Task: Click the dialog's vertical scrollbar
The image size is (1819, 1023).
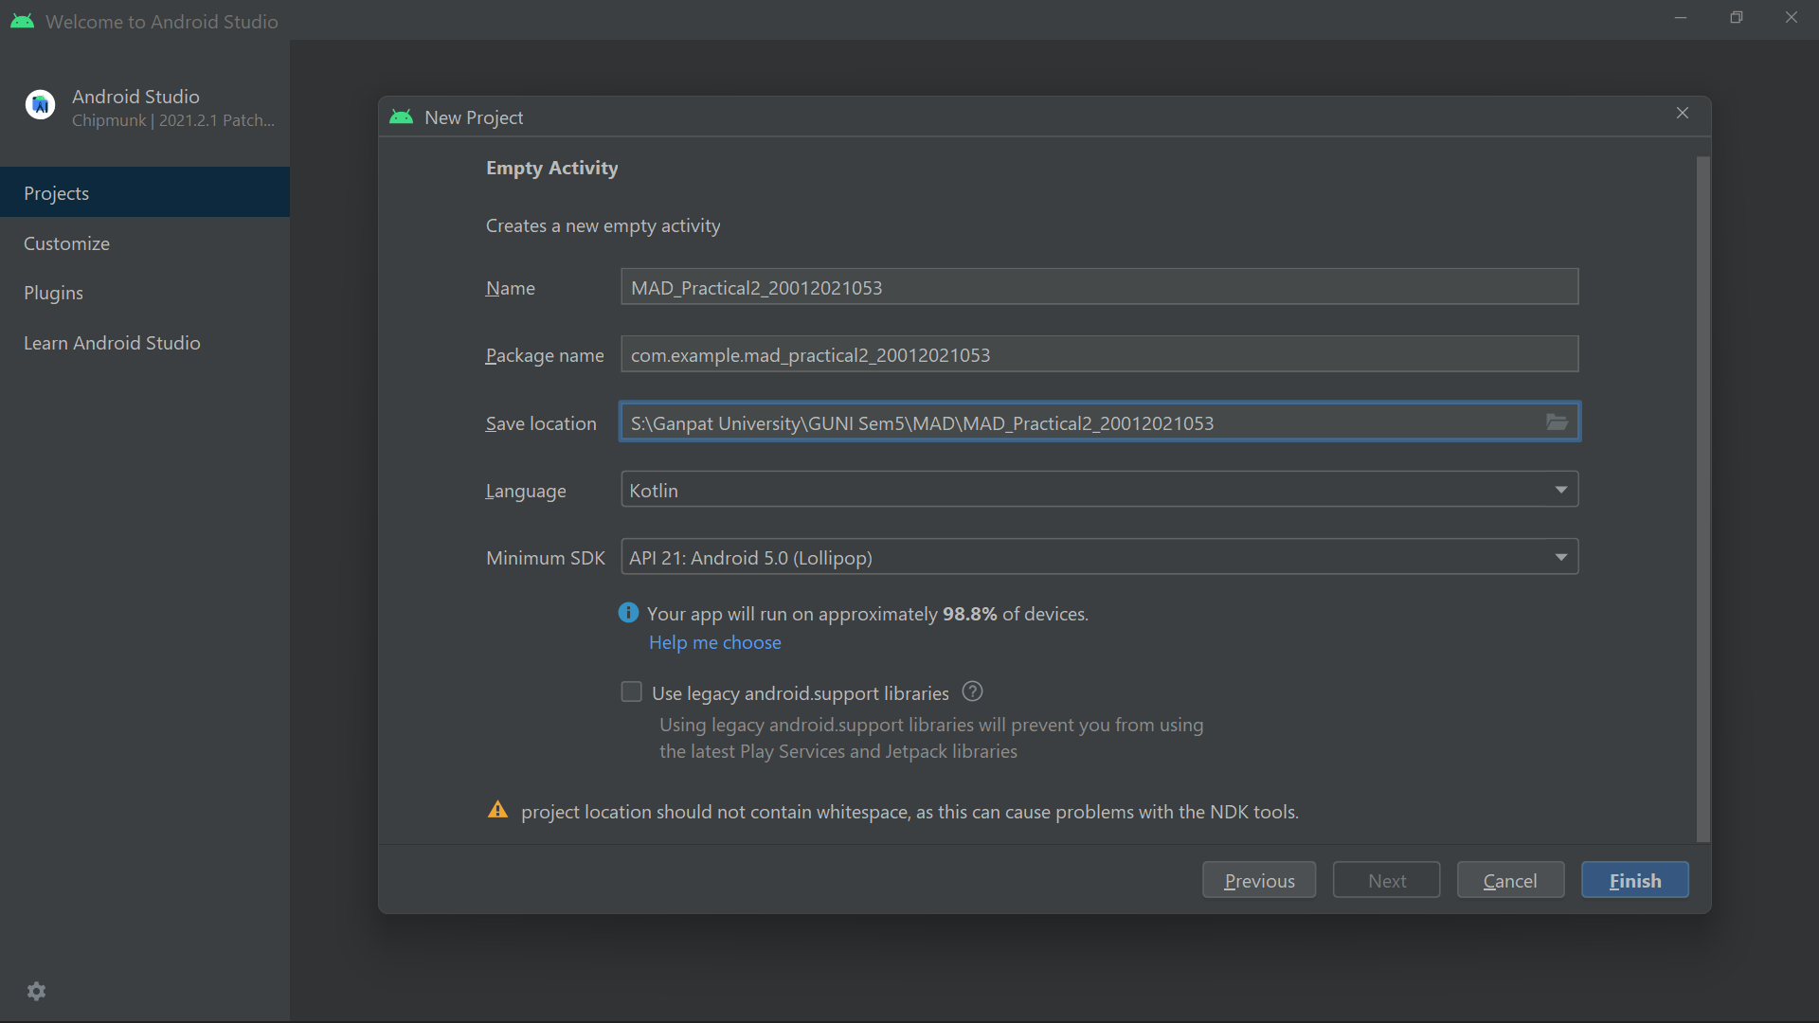Action: click(1702, 499)
